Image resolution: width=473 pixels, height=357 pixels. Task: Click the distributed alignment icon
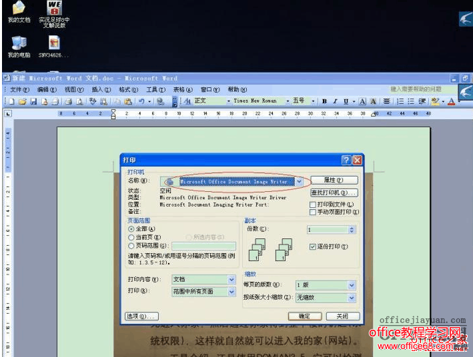[x=386, y=101]
